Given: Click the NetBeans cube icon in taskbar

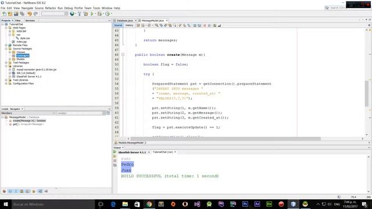Looking at the screenshot, I should coord(293,204).
